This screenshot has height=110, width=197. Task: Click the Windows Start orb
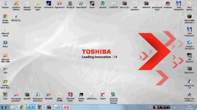(4, 107)
